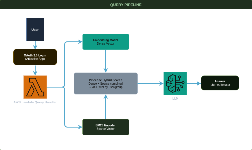Select the User box
Image resolution: width=252 pixels, height=150 pixels.
pyautogui.click(x=35, y=29)
